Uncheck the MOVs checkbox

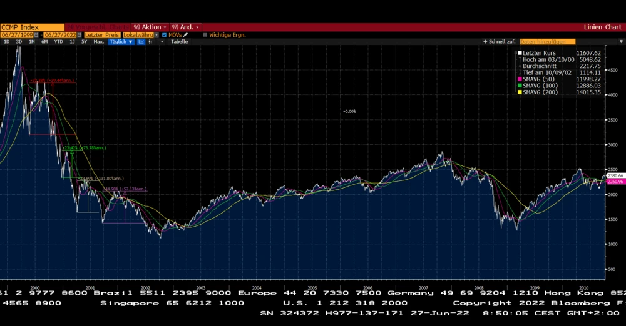click(165, 35)
